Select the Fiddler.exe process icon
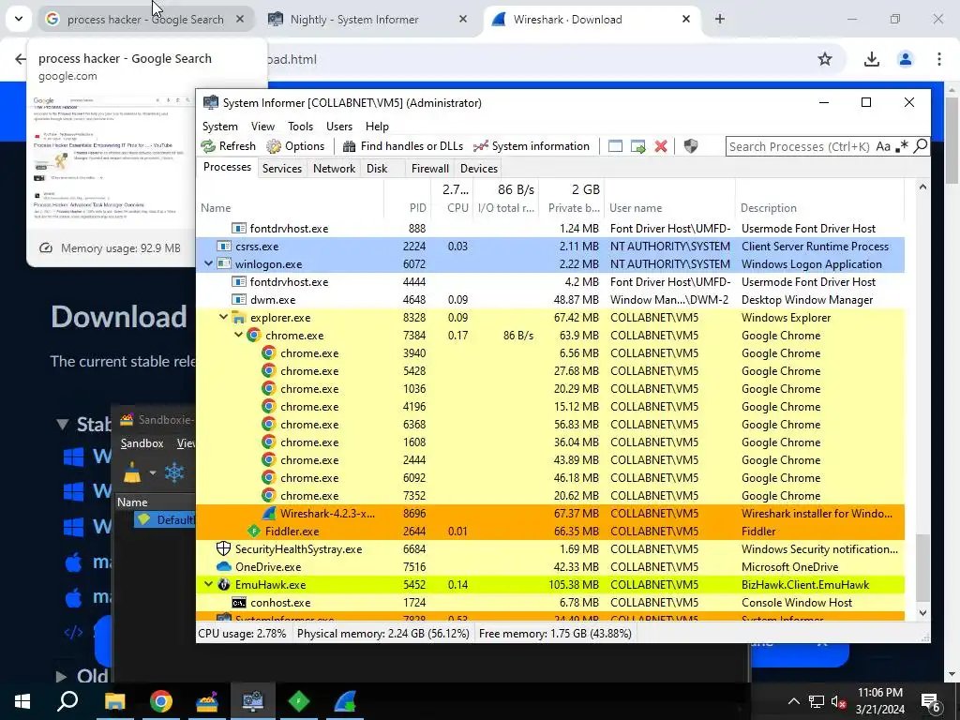This screenshot has width=960, height=720. point(253,531)
